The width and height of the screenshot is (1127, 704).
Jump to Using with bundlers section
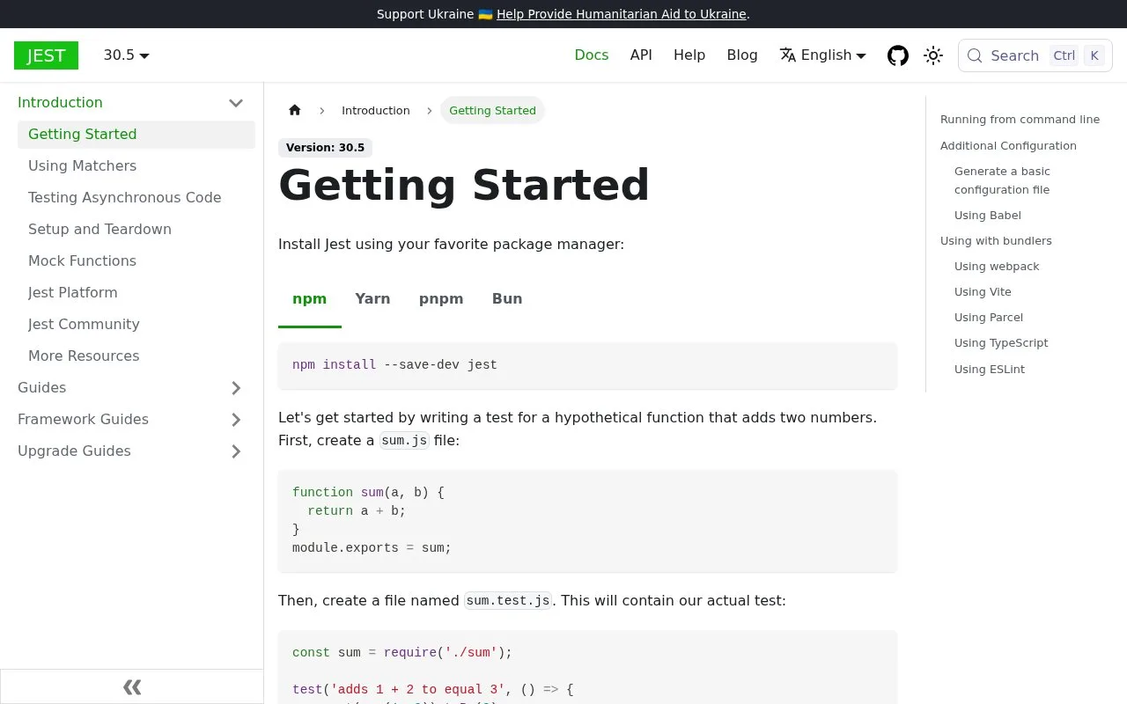point(996,241)
